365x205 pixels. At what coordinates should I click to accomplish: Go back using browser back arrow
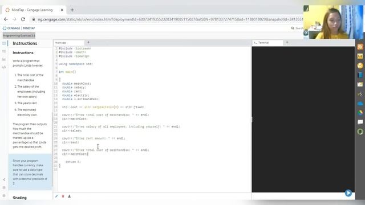click(x=6, y=19)
